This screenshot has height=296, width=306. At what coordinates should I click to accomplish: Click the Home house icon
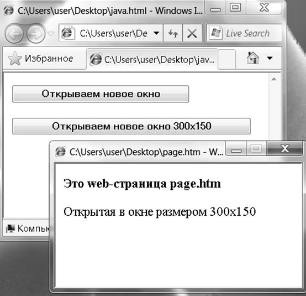[253, 58]
